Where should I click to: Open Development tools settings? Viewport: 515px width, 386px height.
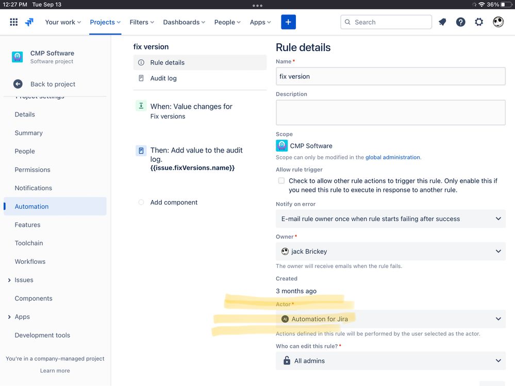coord(42,335)
